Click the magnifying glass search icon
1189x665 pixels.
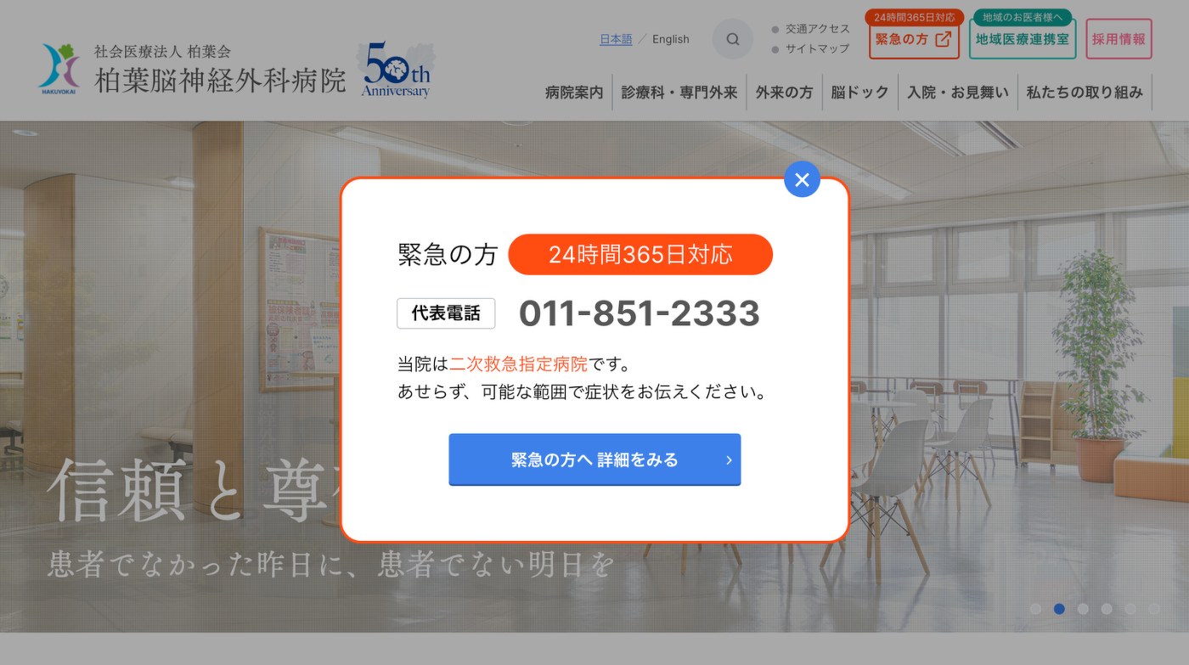click(x=732, y=39)
